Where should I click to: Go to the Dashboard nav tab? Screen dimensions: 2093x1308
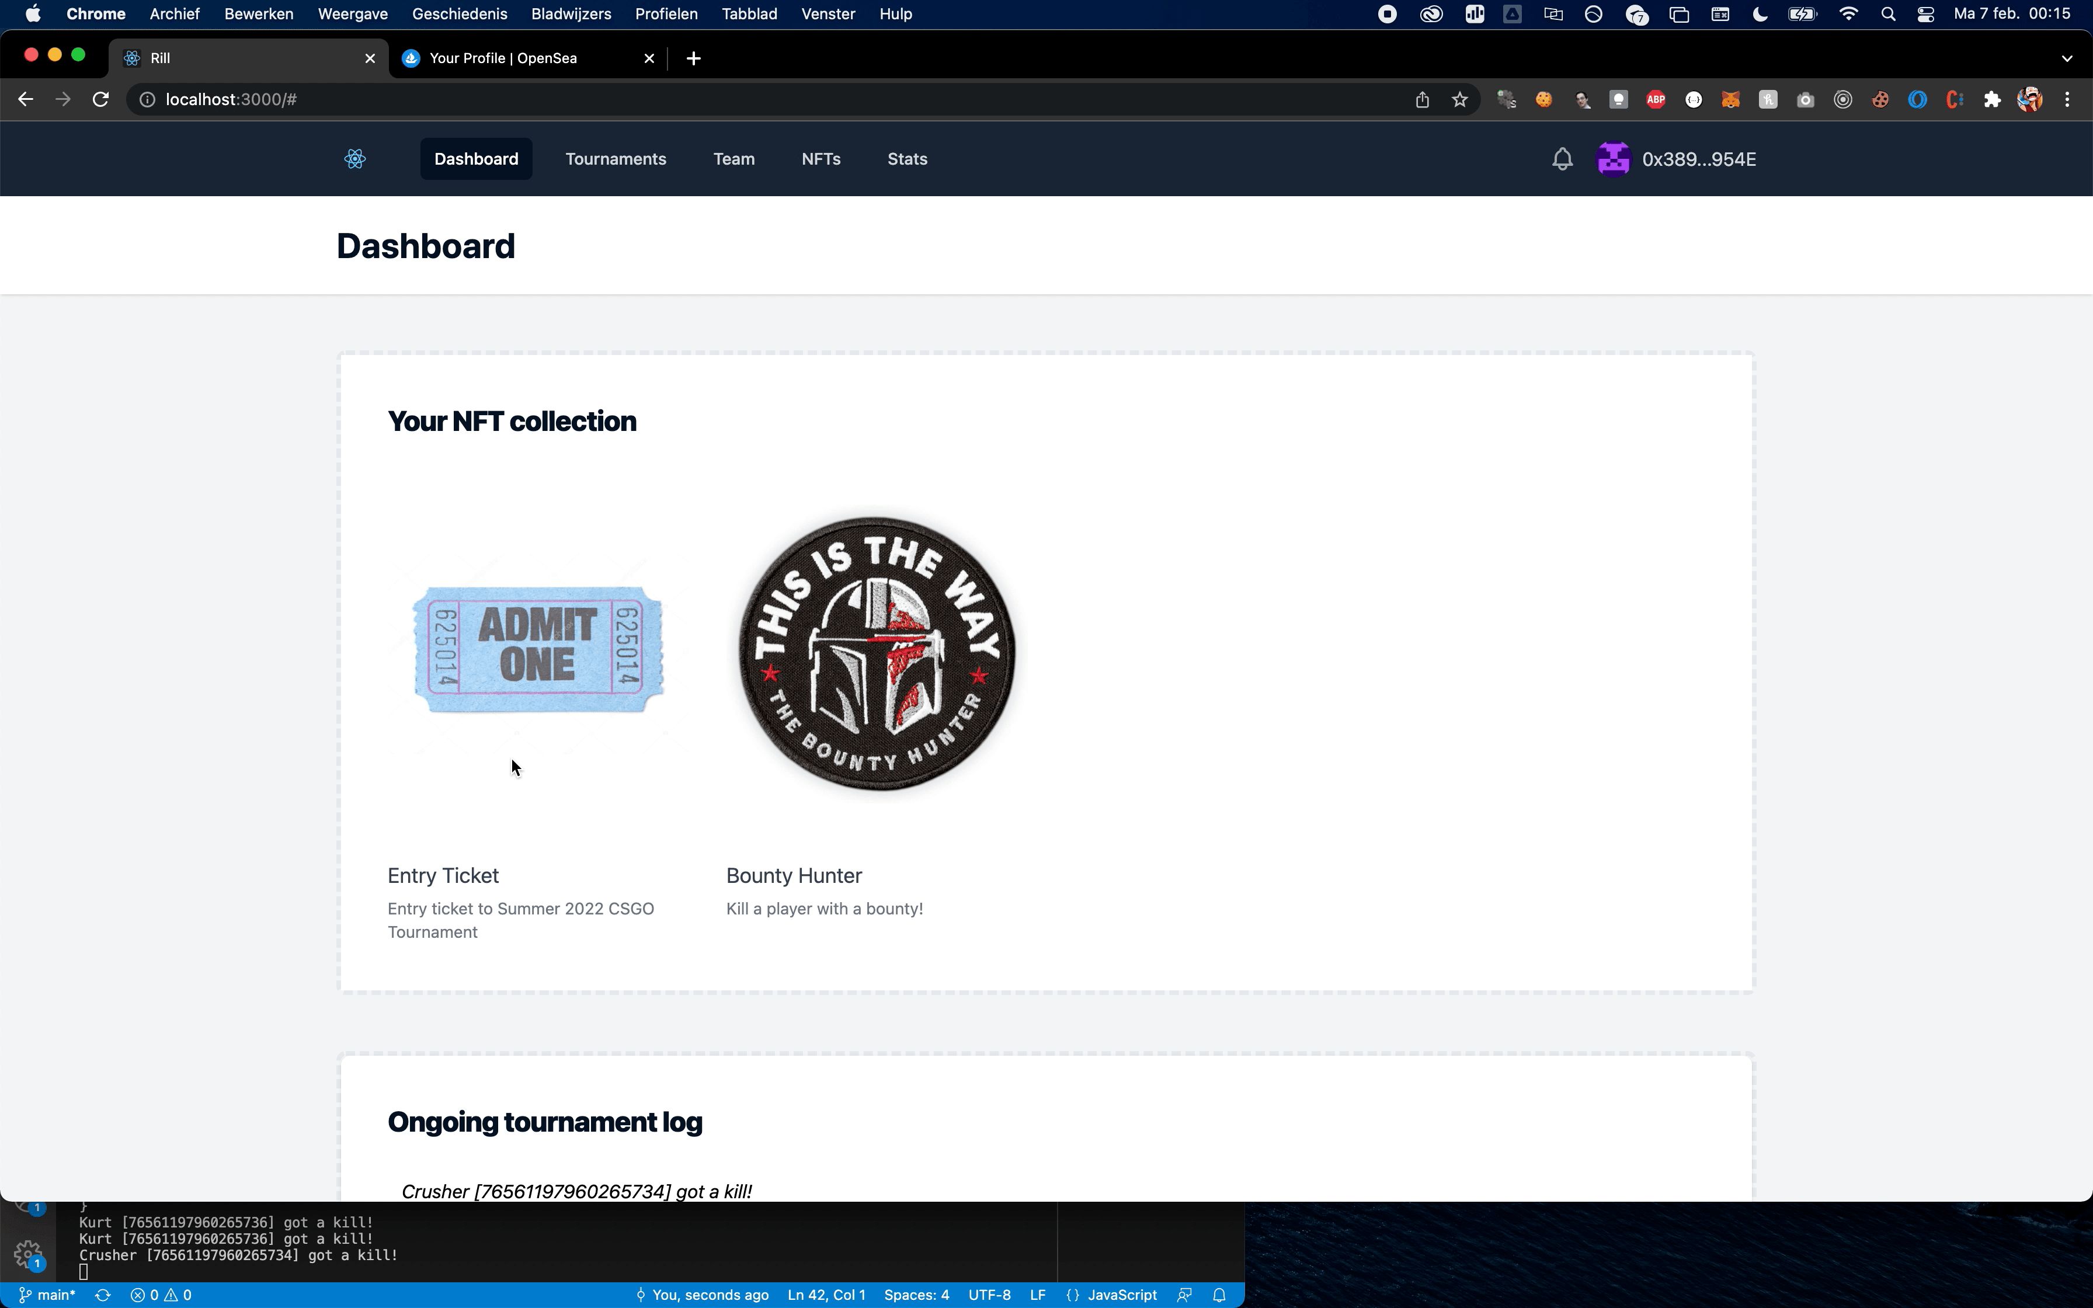click(477, 159)
